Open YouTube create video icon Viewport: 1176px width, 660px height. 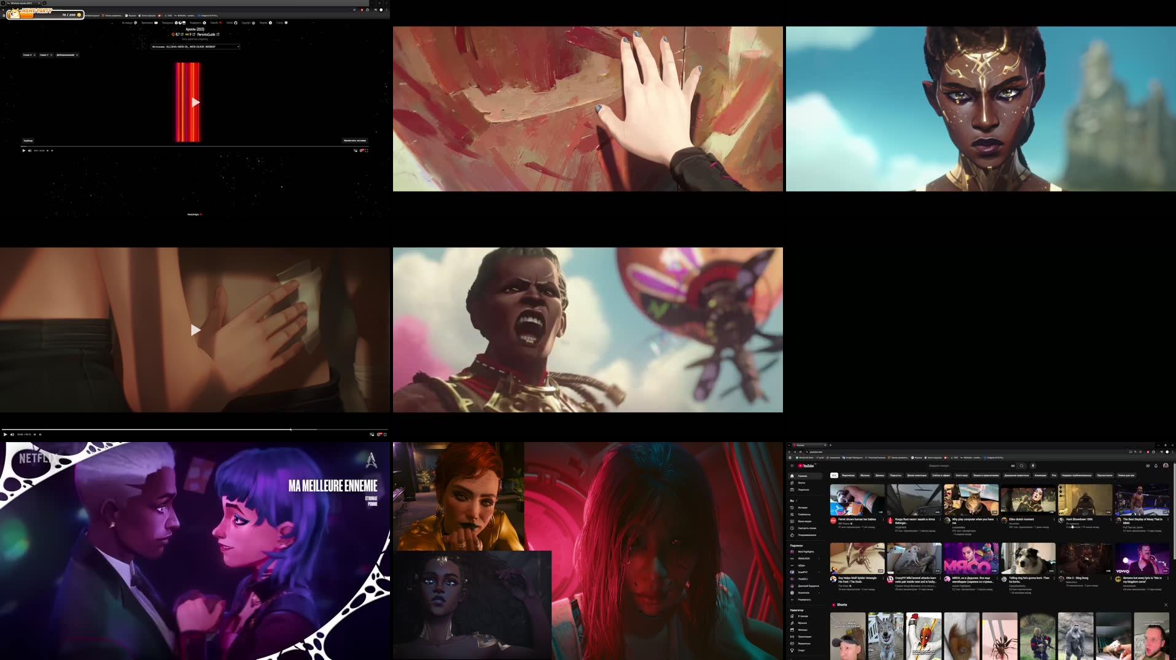(x=1147, y=466)
